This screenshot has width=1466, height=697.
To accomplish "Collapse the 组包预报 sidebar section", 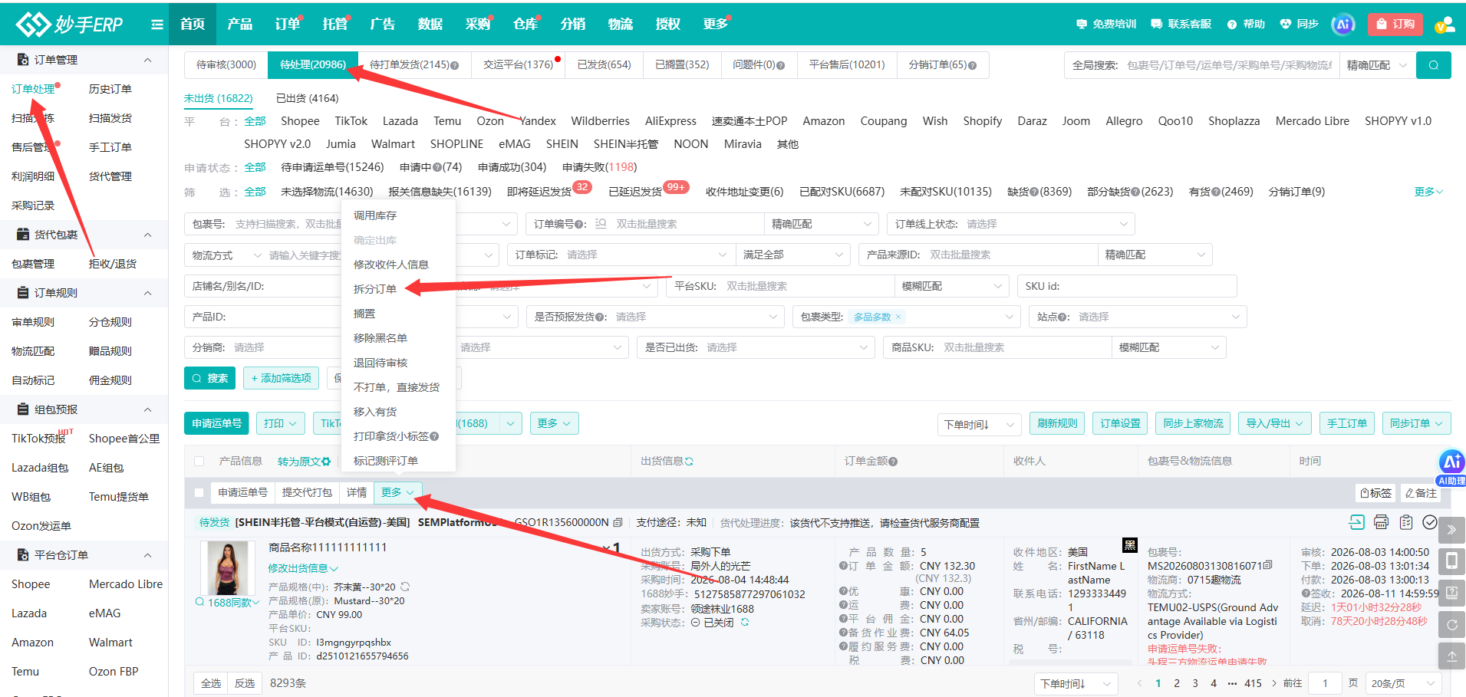I will [147, 409].
